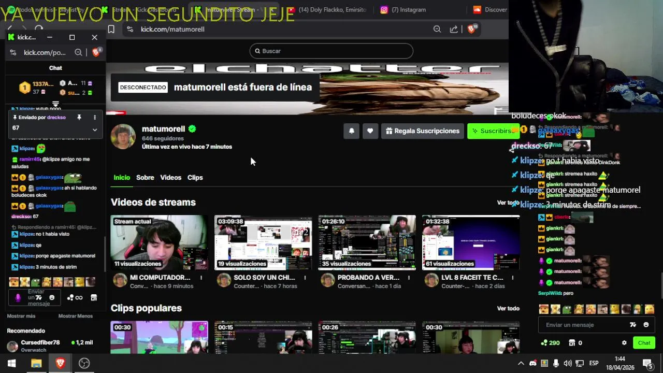Click the 7TV emote icon in popup chat input

(39, 297)
